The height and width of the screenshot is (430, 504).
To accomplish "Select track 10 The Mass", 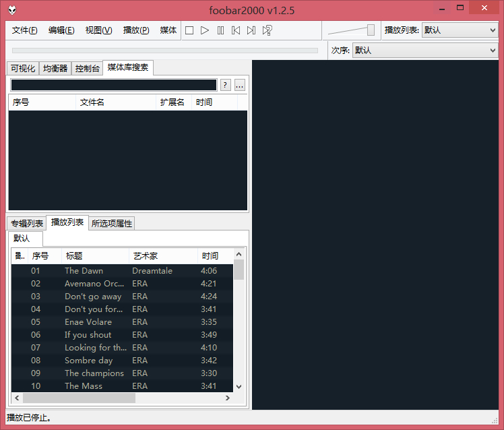I will [x=122, y=386].
